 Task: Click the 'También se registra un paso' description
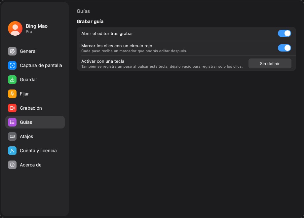[162, 66]
